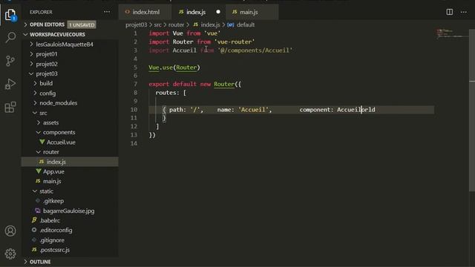Click projet03 in the breadcrumb
Screen dimensions: 475x267
tap(136, 24)
